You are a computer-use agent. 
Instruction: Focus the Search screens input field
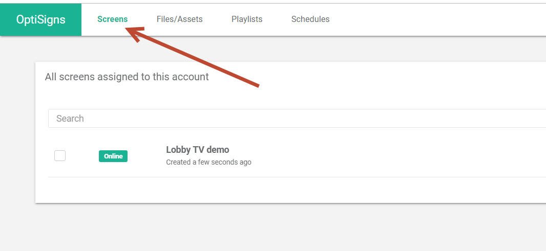(297, 118)
